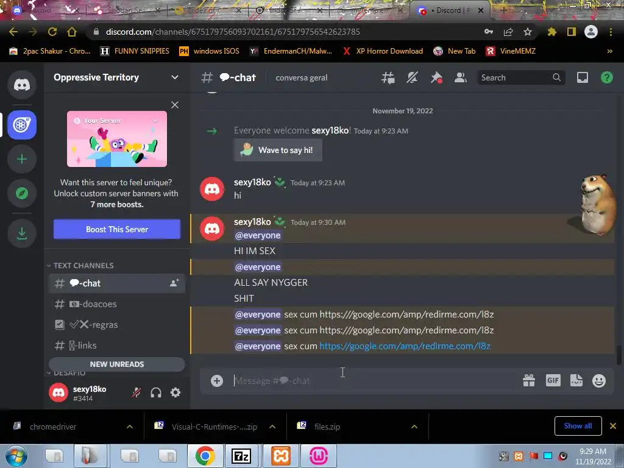Screen dimensions: 624x468
Task: Open emoji picker icon
Action: pos(599,381)
